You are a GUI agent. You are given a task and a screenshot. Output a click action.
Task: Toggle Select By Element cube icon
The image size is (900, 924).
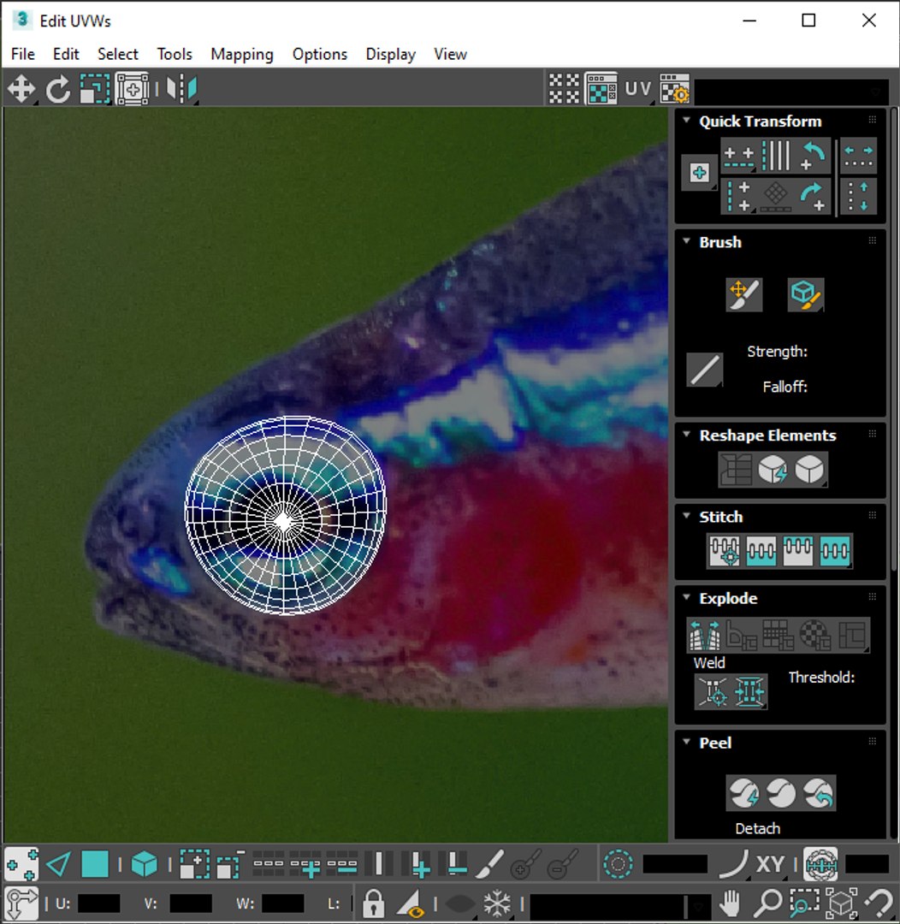coord(144,864)
